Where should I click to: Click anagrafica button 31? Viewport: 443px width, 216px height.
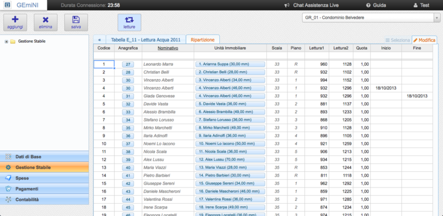click(128, 96)
